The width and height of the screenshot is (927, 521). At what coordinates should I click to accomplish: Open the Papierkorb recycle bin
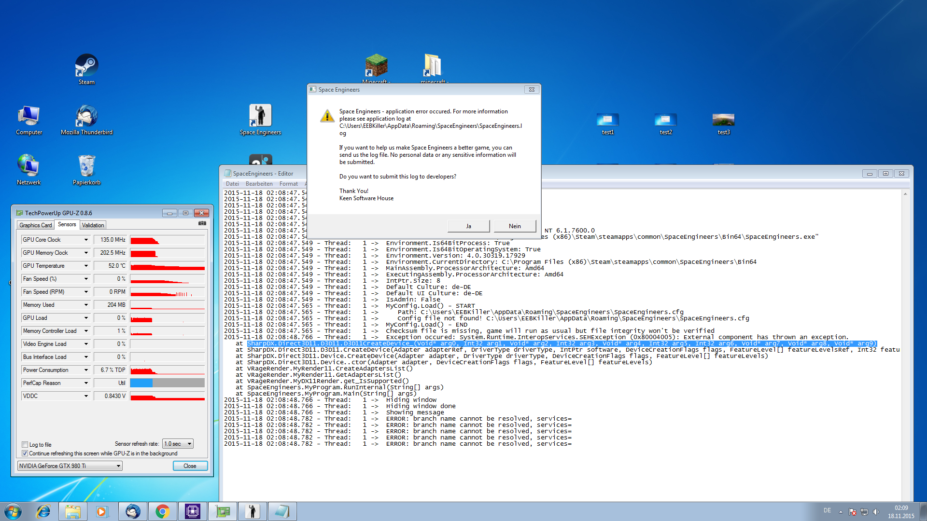[x=86, y=170]
